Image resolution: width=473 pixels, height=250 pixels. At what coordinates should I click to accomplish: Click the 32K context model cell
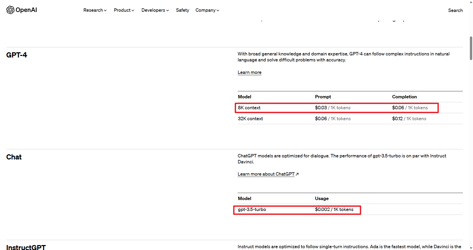pos(250,119)
